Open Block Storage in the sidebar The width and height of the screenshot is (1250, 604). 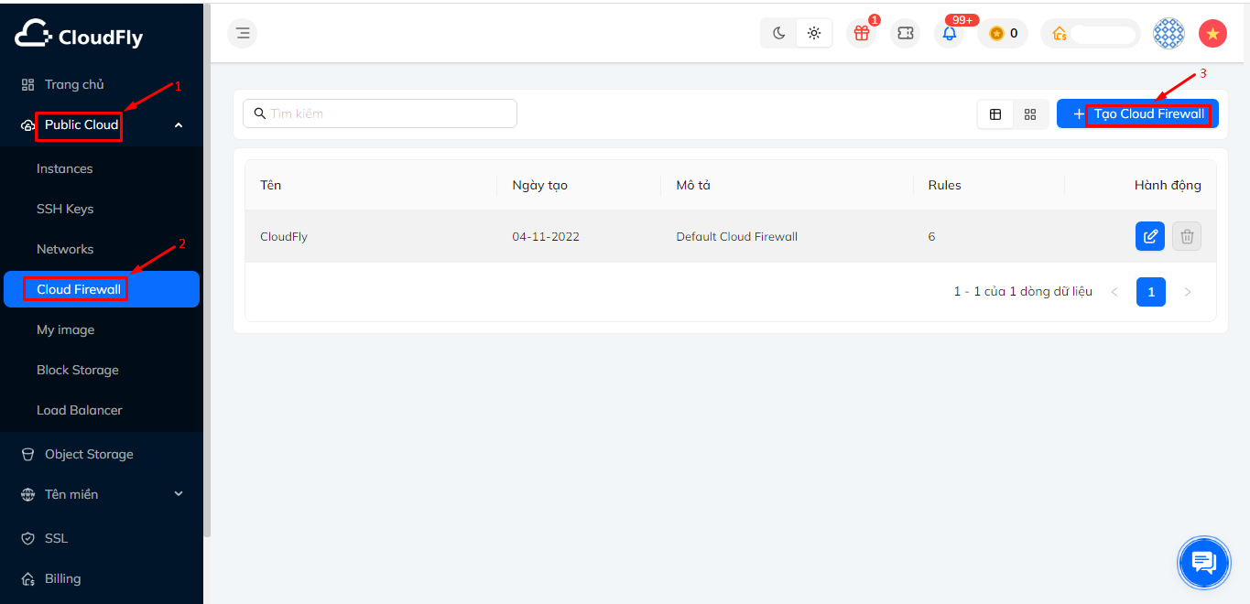click(x=102, y=370)
